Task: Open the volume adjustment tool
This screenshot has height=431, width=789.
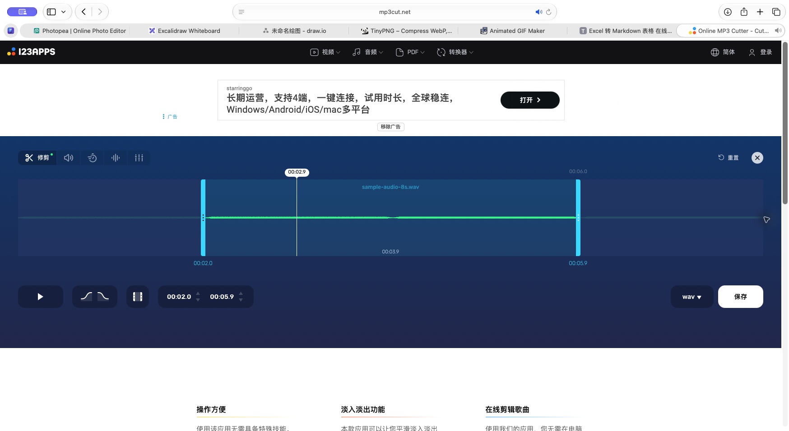Action: pos(69,158)
